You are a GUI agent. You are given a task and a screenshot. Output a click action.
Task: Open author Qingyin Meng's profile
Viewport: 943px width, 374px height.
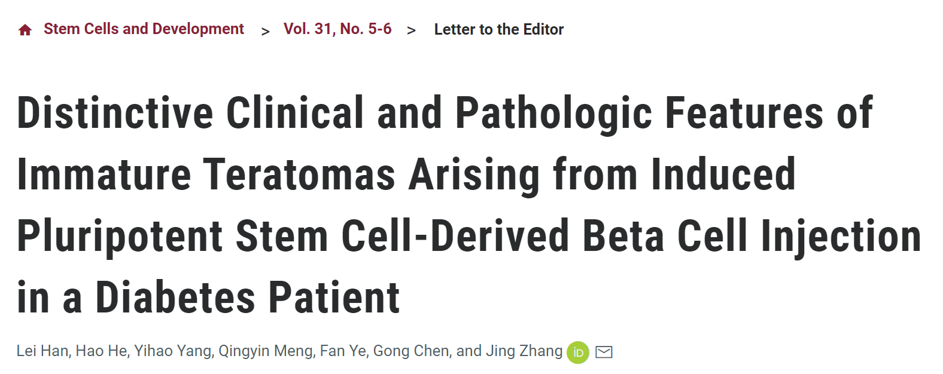click(266, 351)
